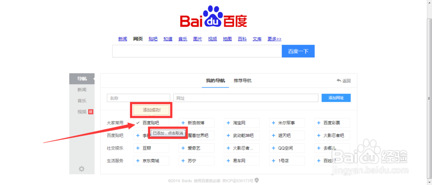Image resolution: width=432 pixels, height=185 pixels.
Task: Click the plus icon beside 新浪微博
Action: [183, 123]
